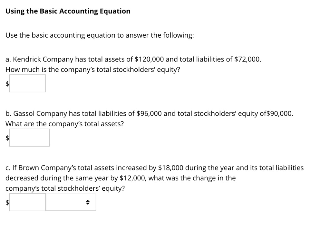Click 'What are the company's total assets?' text

64,124
